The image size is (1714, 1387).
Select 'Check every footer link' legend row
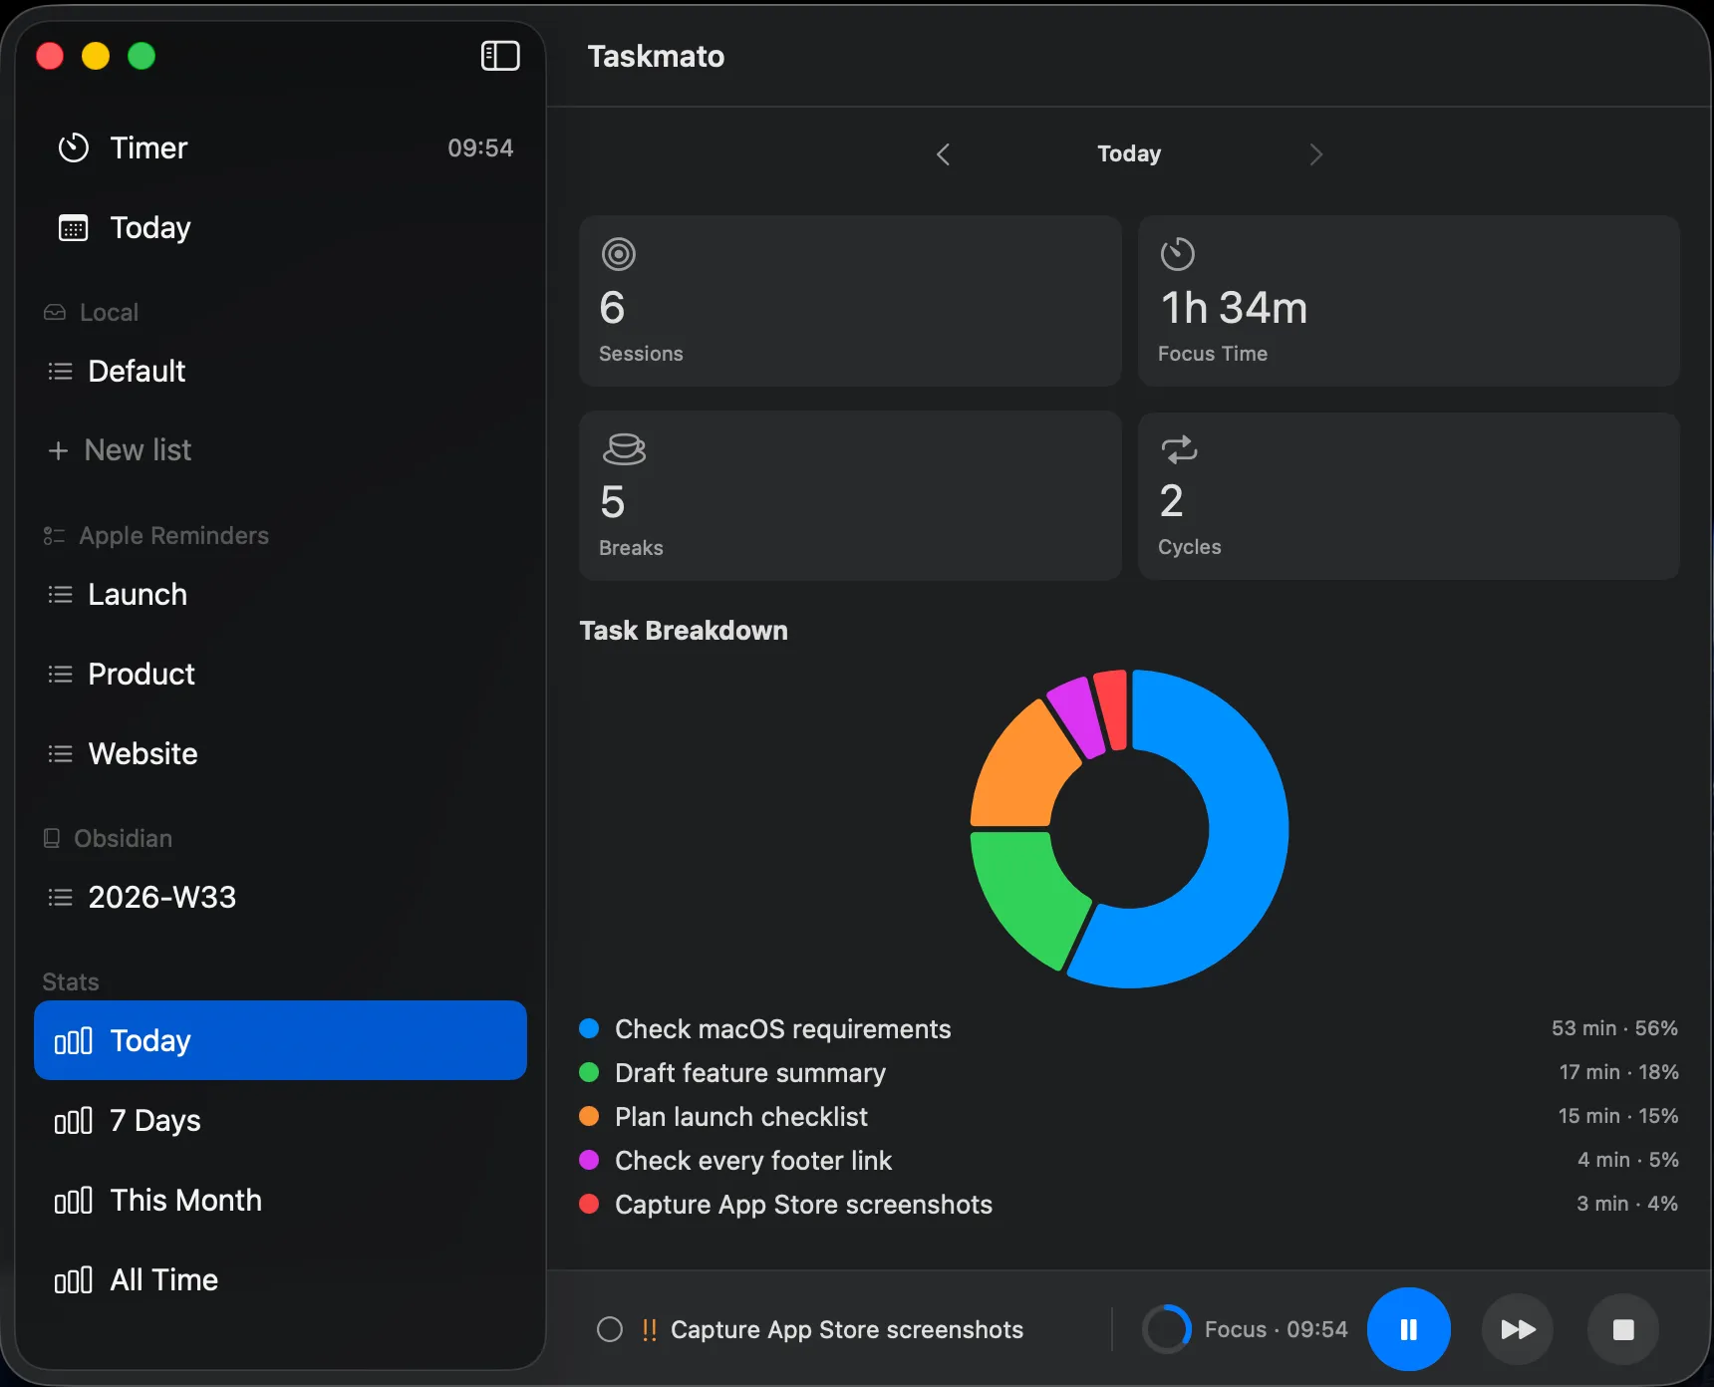tap(1129, 1160)
